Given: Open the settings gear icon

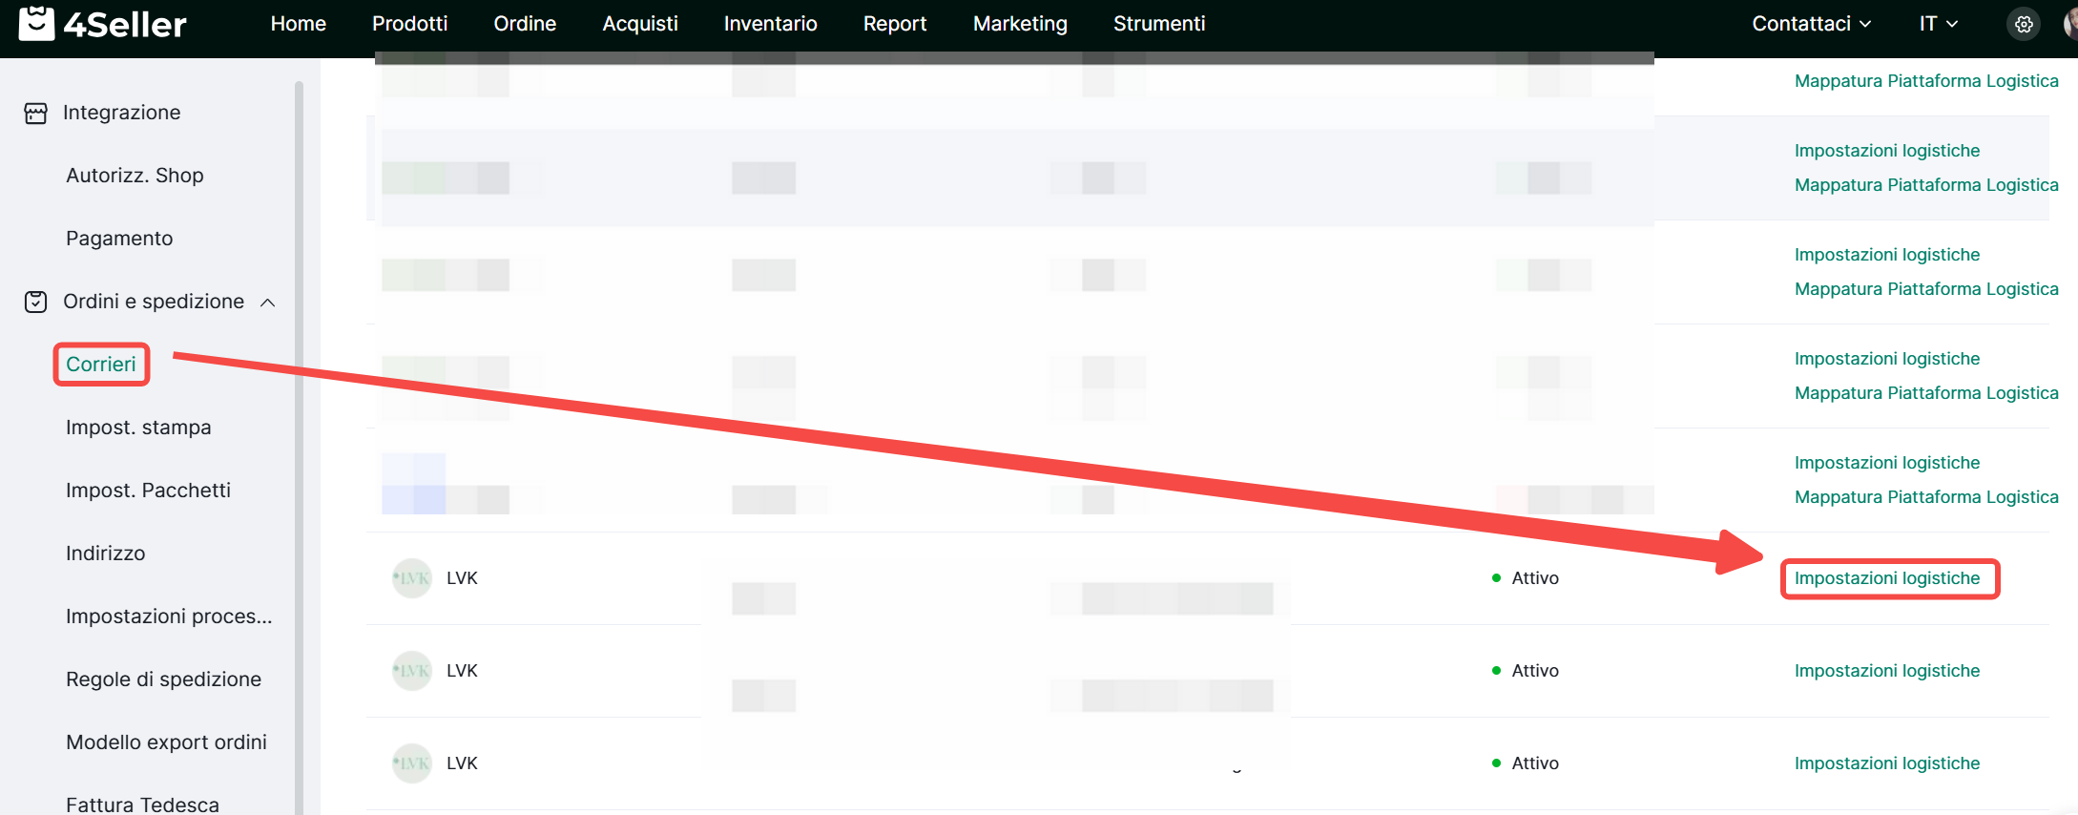Looking at the screenshot, I should click(2024, 24).
